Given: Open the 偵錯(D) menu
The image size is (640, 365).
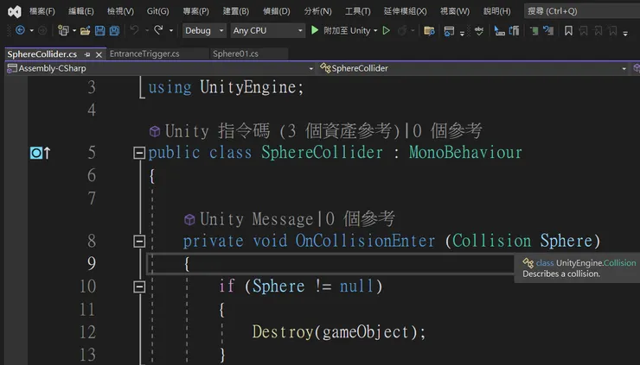Looking at the screenshot, I should (x=277, y=11).
